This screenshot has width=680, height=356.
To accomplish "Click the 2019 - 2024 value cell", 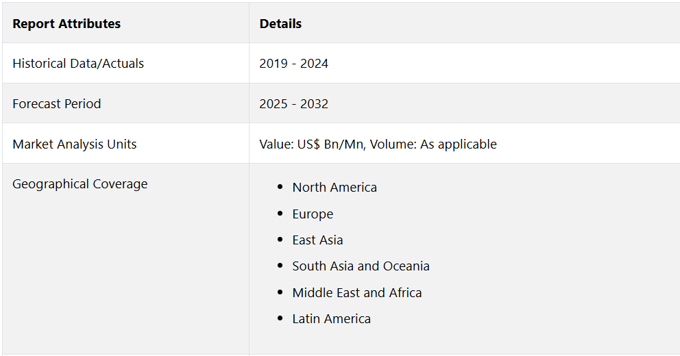I will pyautogui.click(x=293, y=63).
